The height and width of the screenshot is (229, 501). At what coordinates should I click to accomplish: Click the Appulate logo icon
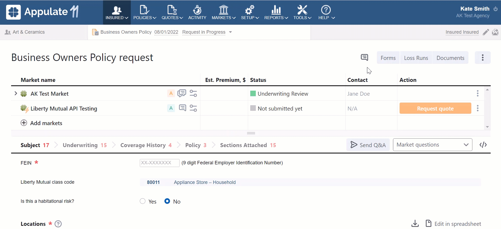pyautogui.click(x=13, y=12)
